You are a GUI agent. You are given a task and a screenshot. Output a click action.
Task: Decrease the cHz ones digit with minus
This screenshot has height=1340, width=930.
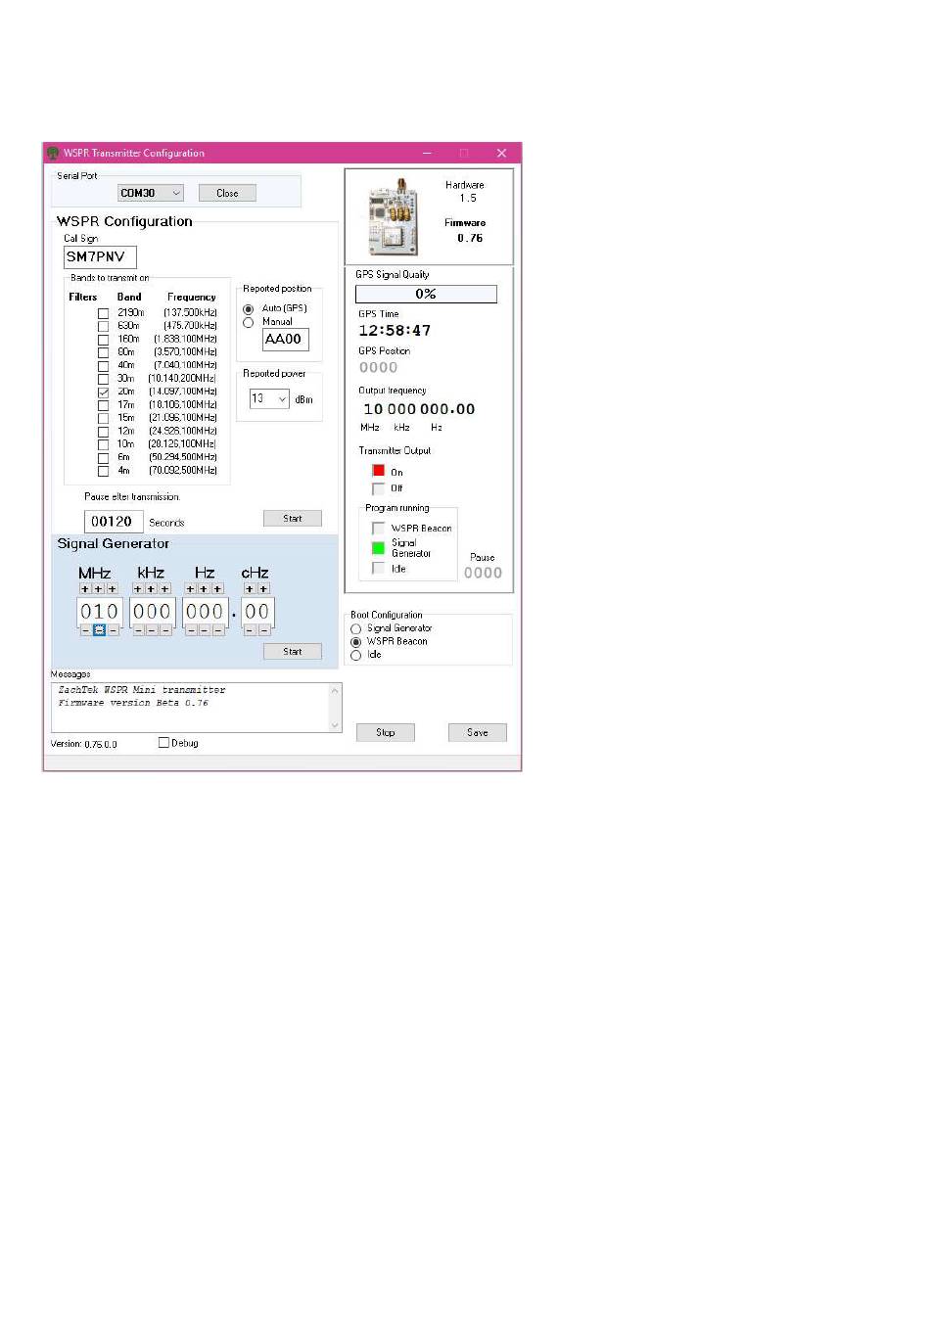coord(263,631)
